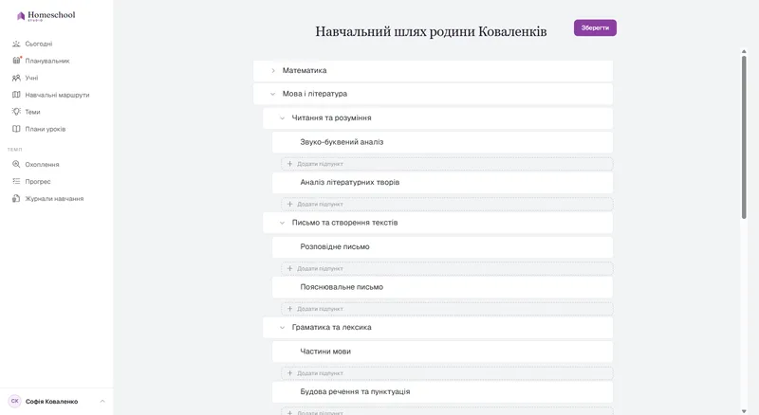Screen dimensions: 759x415
Task: Click Читання та розуміння label
Action: 331,118
